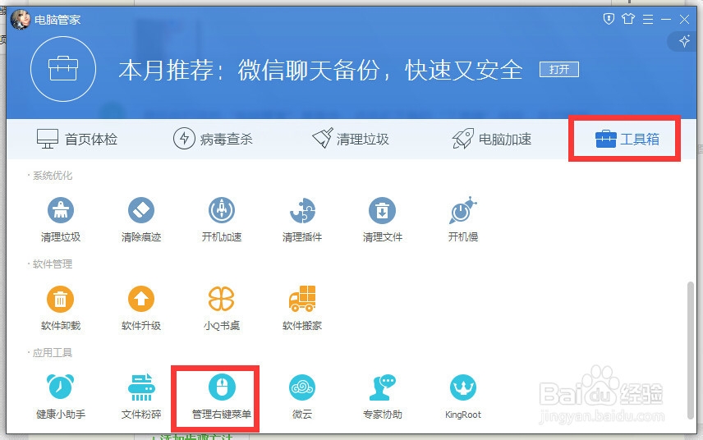Open 专家协助 tool
703x440 pixels.
point(382,397)
